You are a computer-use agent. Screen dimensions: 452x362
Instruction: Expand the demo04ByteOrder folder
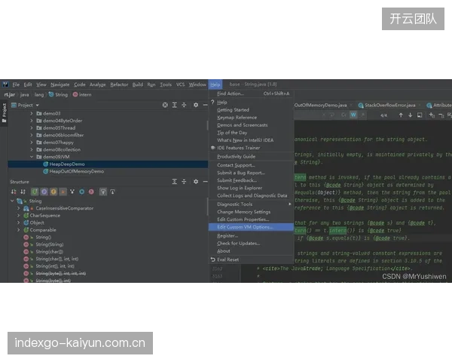[32, 121]
